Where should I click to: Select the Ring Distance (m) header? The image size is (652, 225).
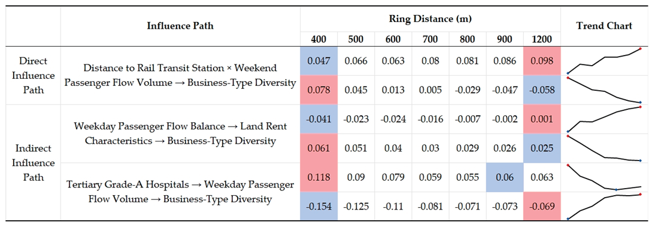point(430,18)
